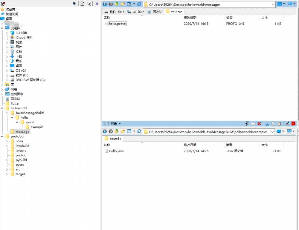Click the red select-all icon
Viewport: 299px width, 230px height.
coord(294,123)
